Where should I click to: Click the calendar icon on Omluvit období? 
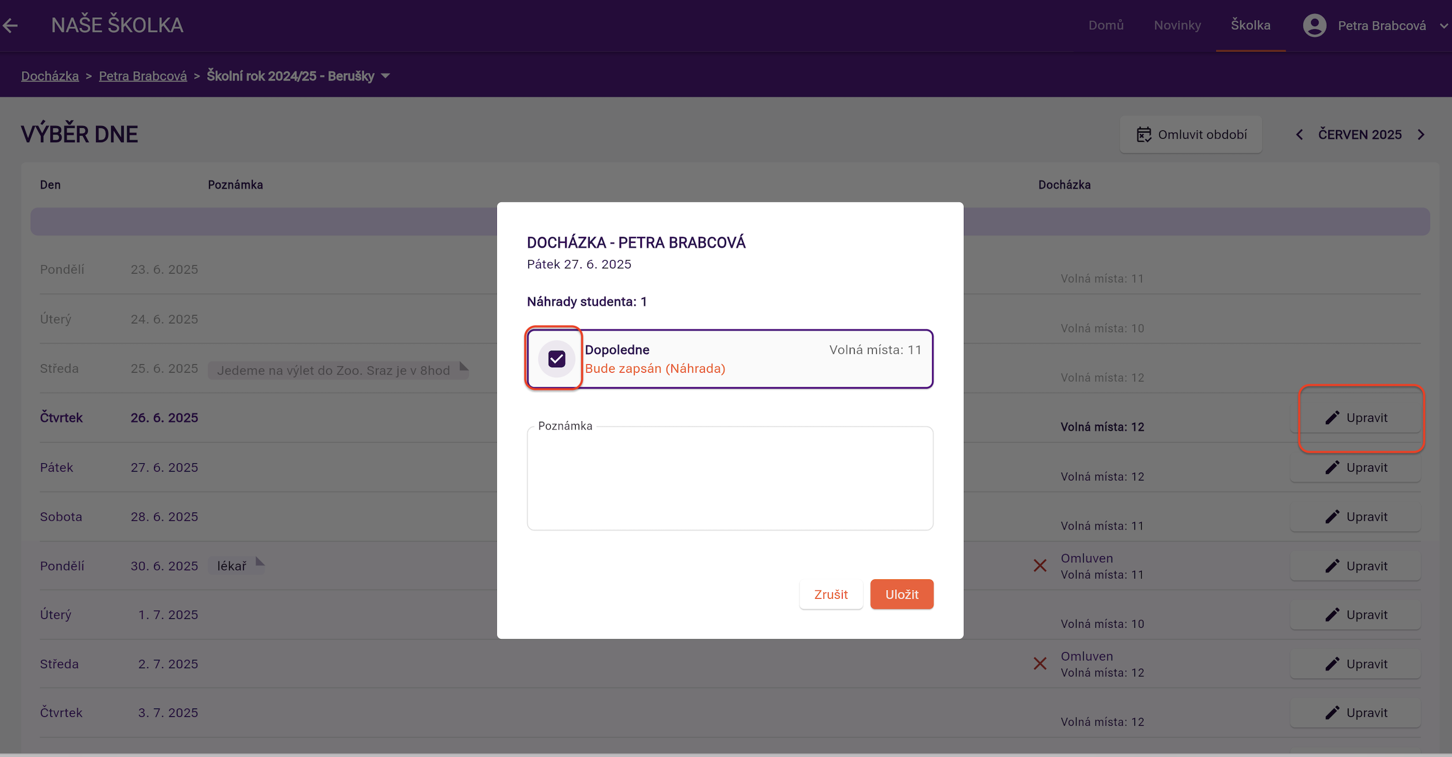tap(1143, 134)
